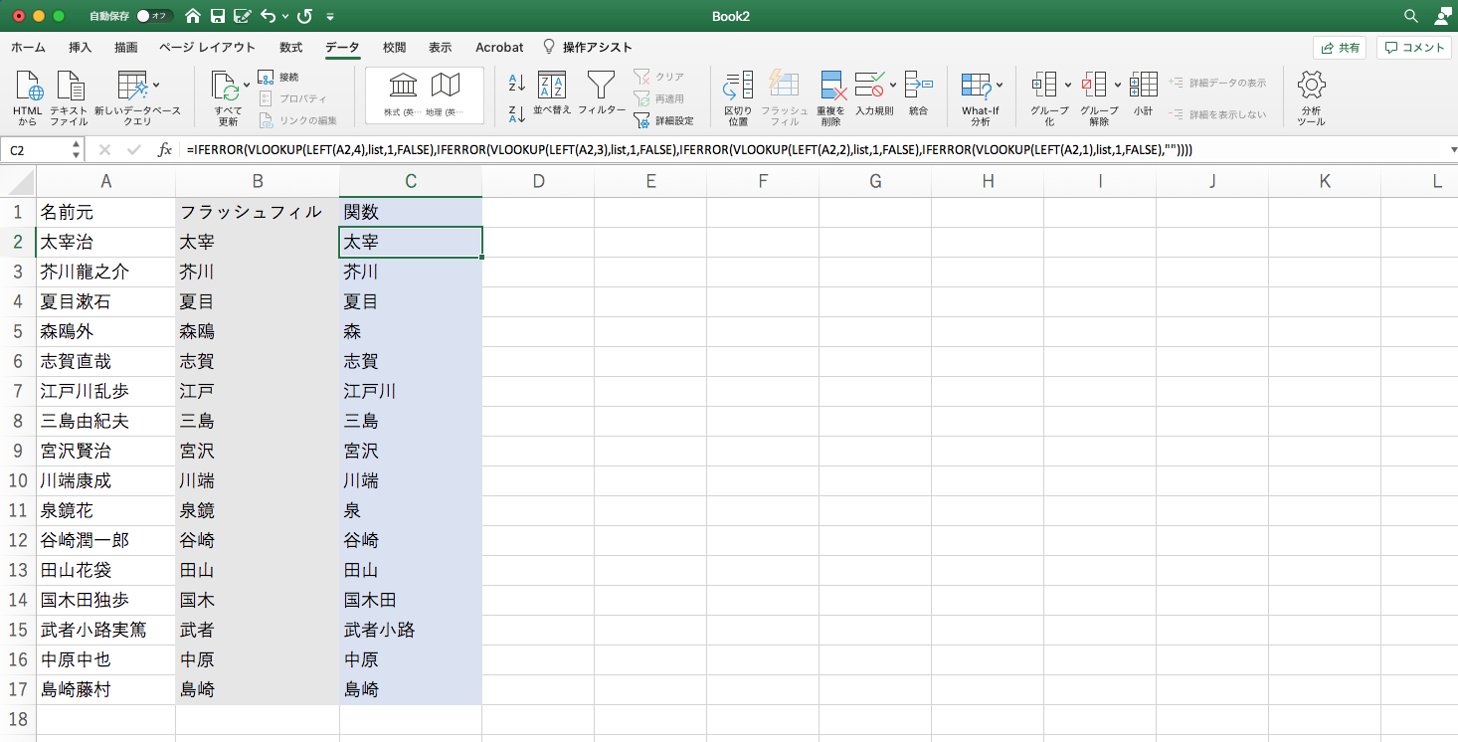
Task: Click the コメント (Comments) button
Action: click(x=1414, y=47)
